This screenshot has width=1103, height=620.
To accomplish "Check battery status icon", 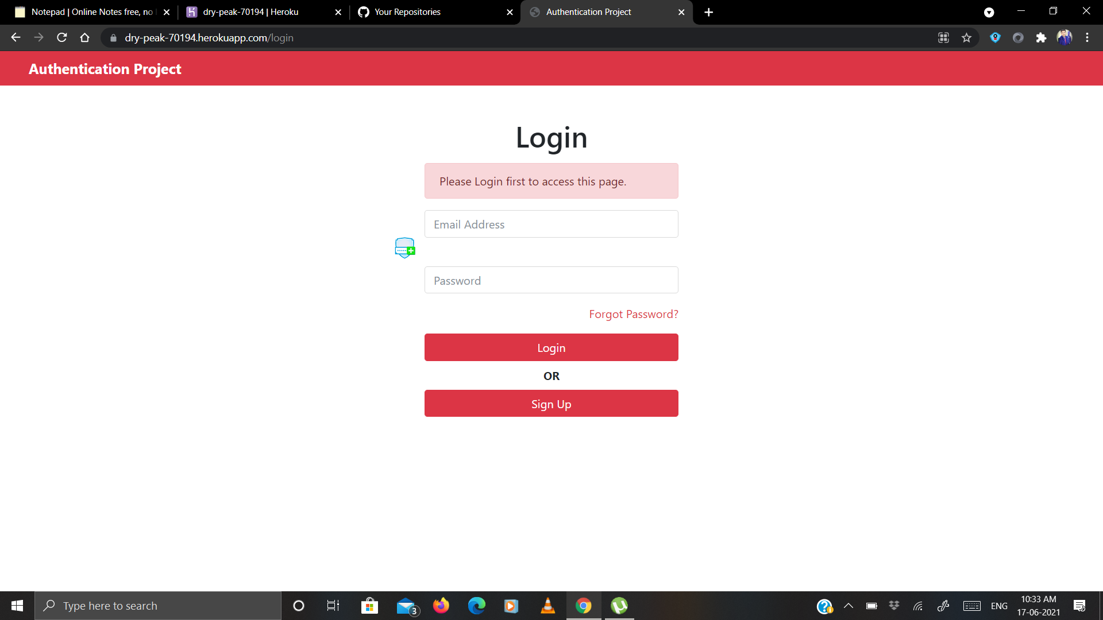I will pos(871,606).
